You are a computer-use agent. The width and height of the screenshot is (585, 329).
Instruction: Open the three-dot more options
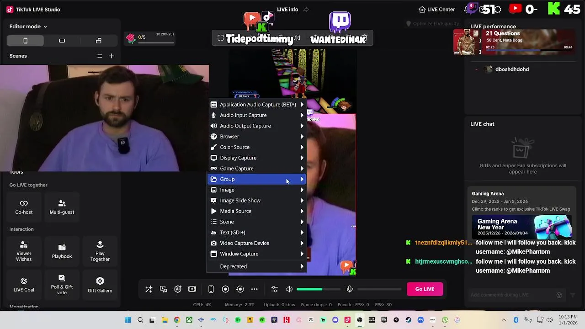255,289
